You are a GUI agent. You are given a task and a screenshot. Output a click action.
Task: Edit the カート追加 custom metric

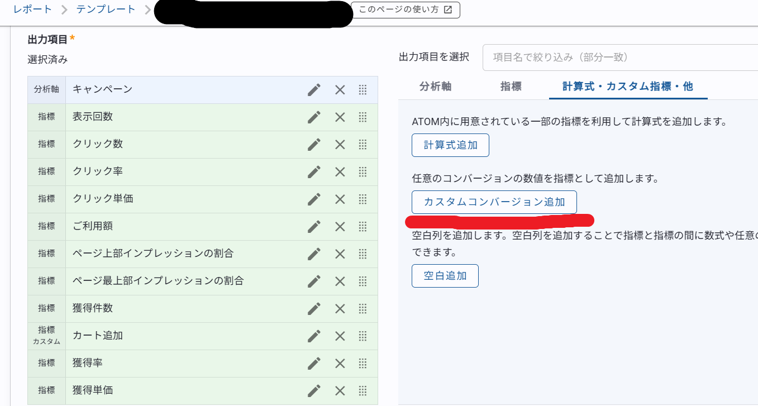(314, 336)
